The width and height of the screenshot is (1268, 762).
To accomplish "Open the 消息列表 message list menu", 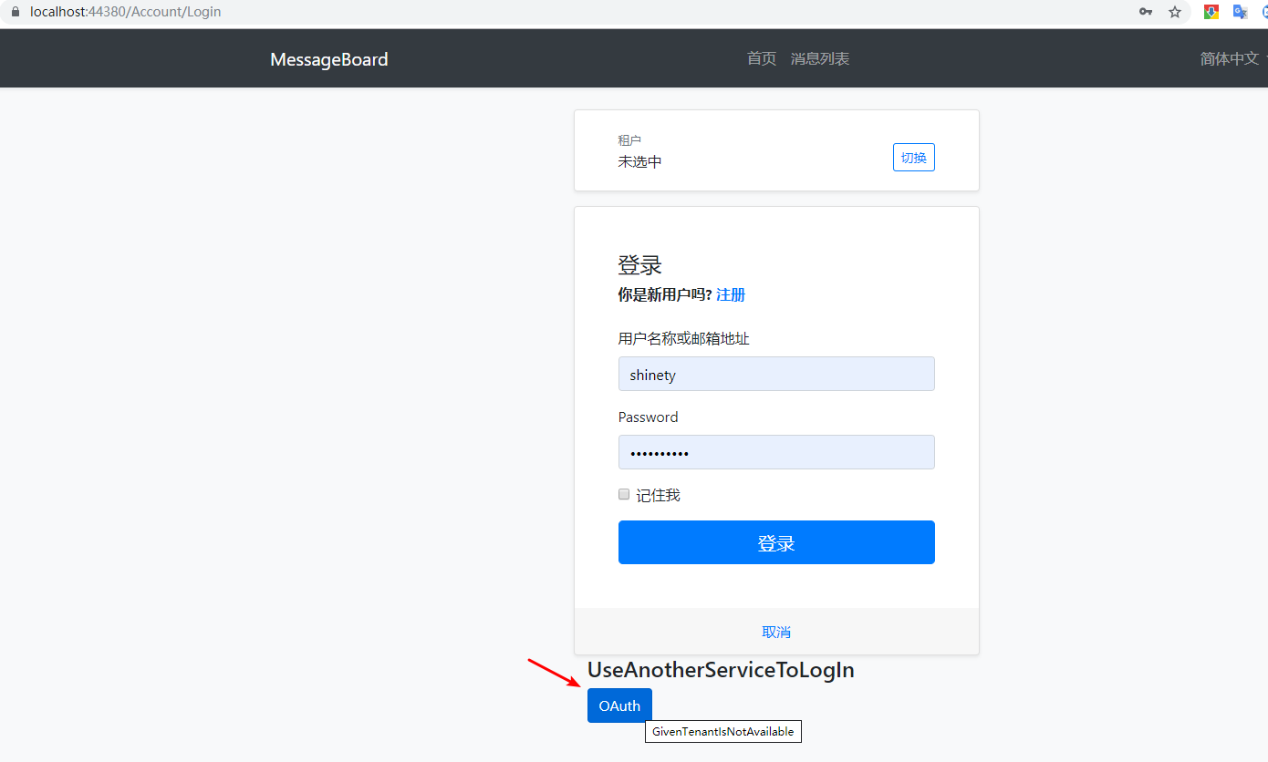I will pos(820,58).
